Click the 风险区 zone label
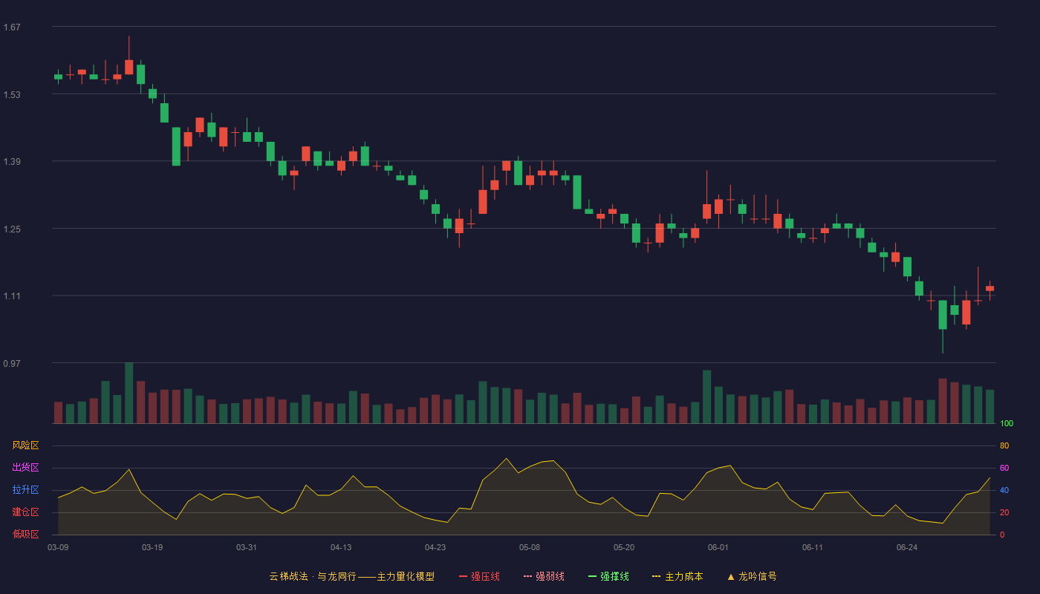The image size is (1040, 594). (x=25, y=446)
